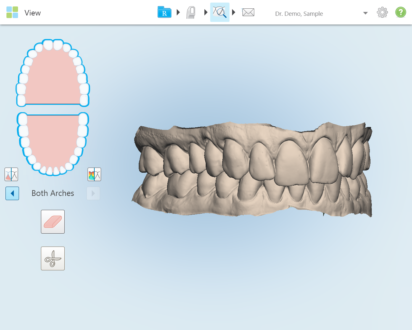Select the scissors trim tool

click(x=53, y=258)
